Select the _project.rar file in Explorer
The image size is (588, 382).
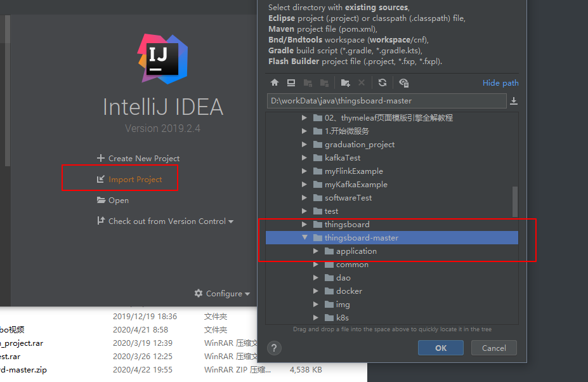tap(22, 343)
